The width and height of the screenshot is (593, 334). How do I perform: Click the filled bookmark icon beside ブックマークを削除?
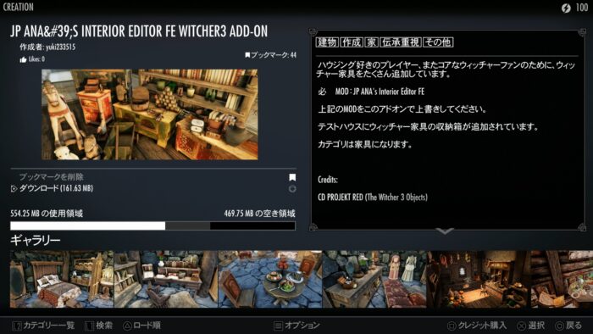[292, 177]
